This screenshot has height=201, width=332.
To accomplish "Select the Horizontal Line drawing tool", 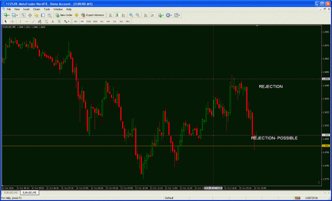I will click(x=27, y=21).
